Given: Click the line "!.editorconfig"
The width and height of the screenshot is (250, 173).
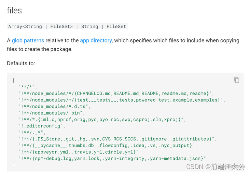Looking at the screenshot, I should tap(41, 126).
